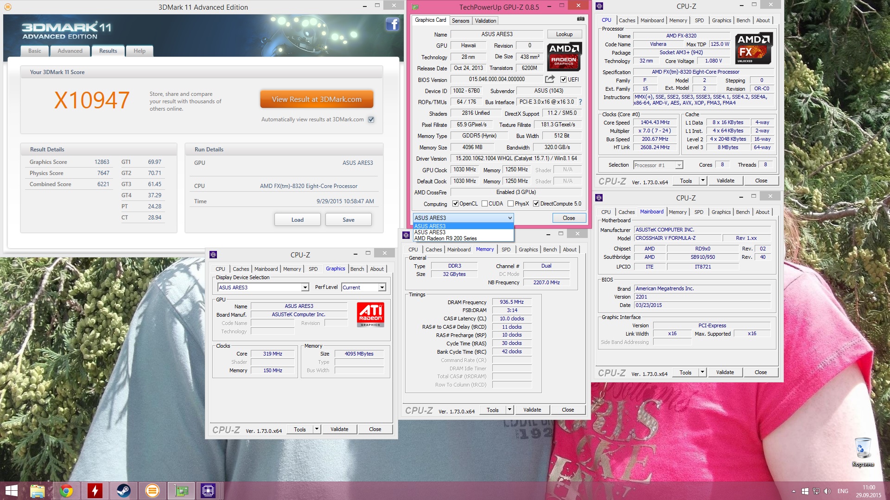Click the Bus Interface question mark icon

click(580, 102)
